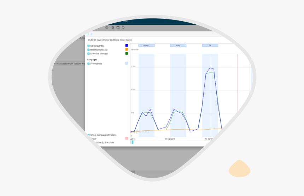Click the blue Sales quantity color swatch
Screen dimensions: 304x196
(x=127, y=46)
